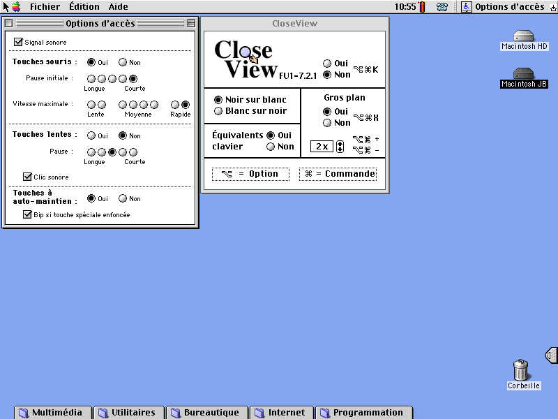This screenshot has height=419, width=558.
Task: Set Équivalents clavier to Oui
Action: (271, 135)
